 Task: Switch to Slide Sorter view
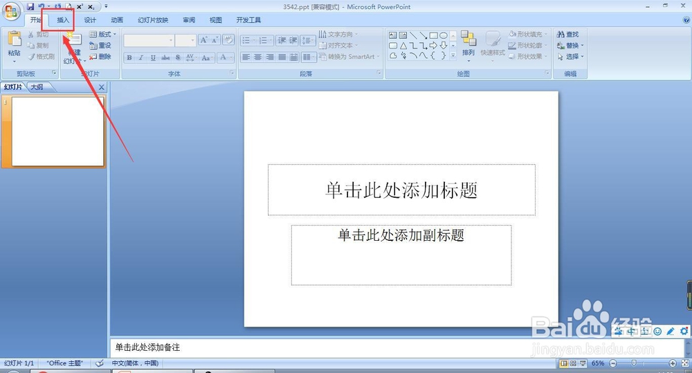[573, 363]
